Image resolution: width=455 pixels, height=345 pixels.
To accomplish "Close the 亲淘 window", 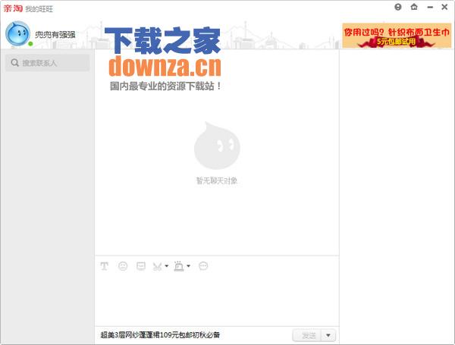I will point(444,7).
